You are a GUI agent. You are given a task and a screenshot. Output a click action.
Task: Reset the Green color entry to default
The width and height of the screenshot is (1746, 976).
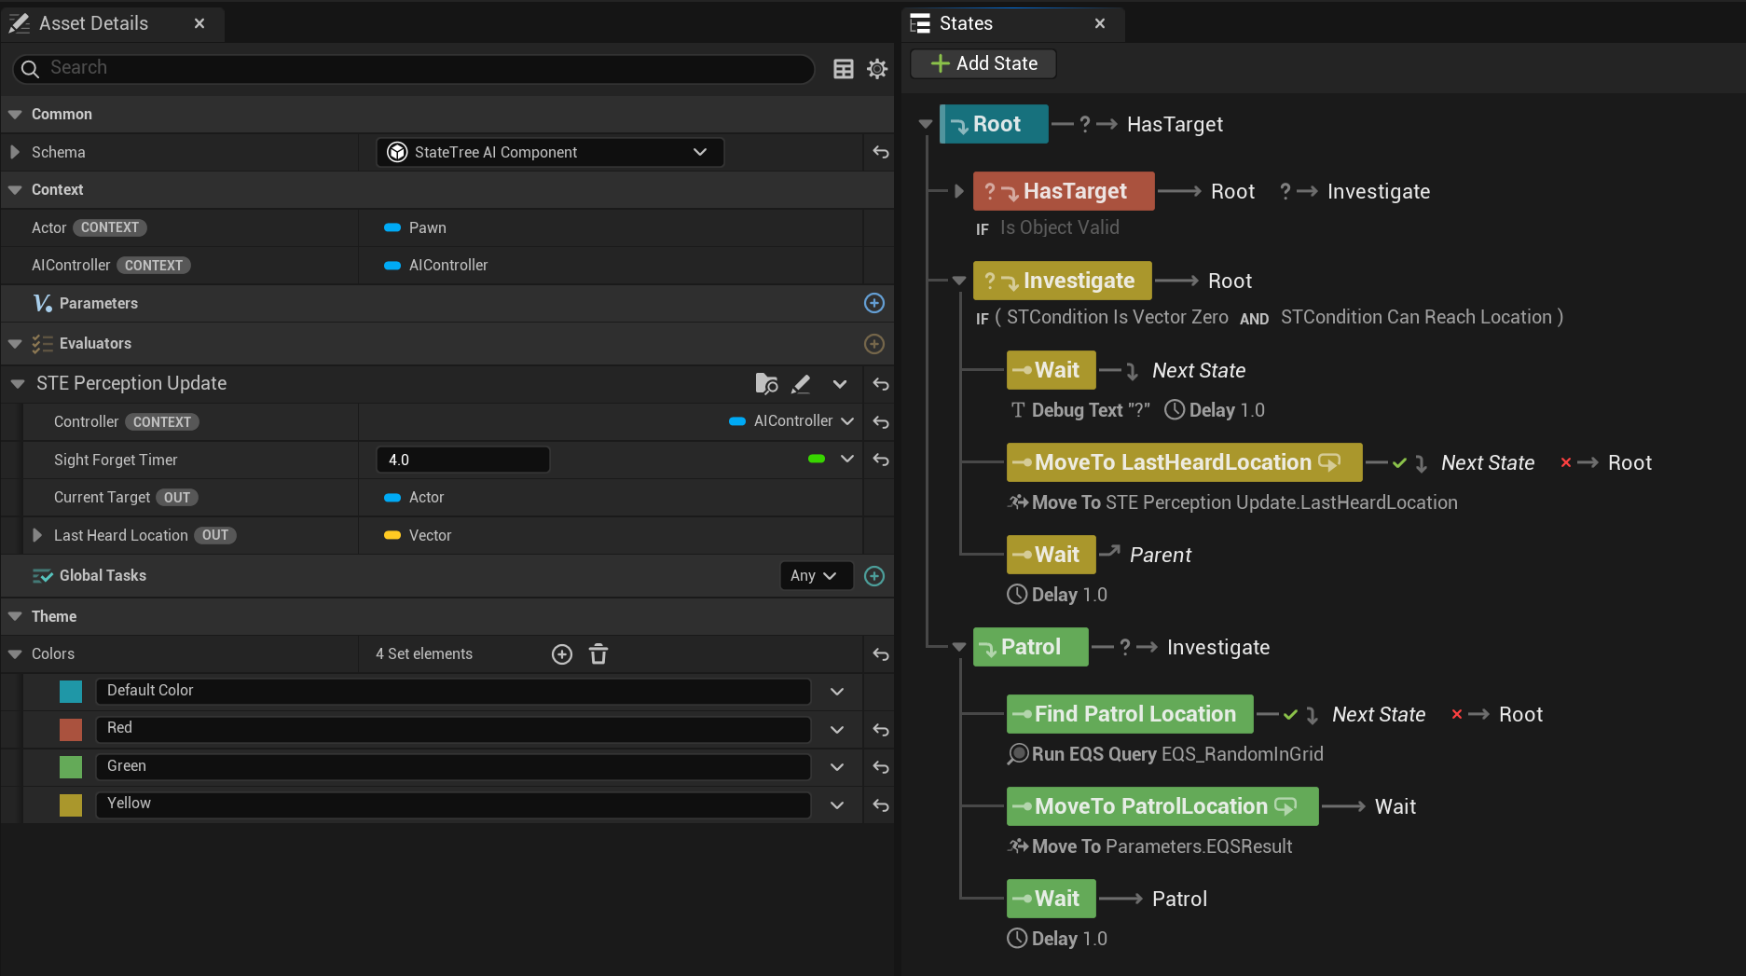(x=881, y=767)
